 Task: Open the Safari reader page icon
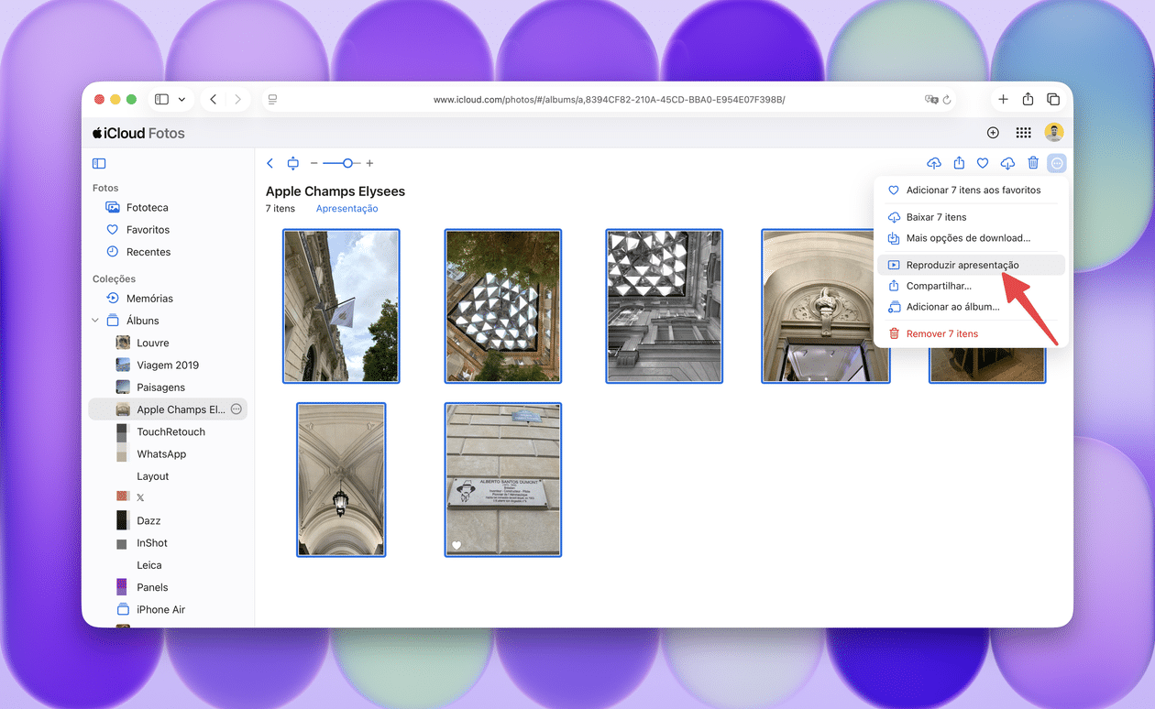[x=272, y=99]
